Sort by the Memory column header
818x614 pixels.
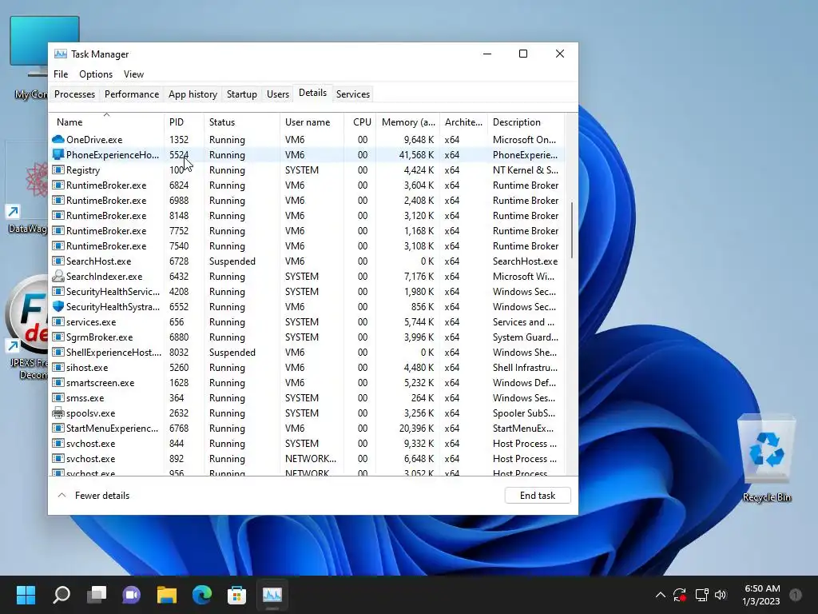(407, 122)
